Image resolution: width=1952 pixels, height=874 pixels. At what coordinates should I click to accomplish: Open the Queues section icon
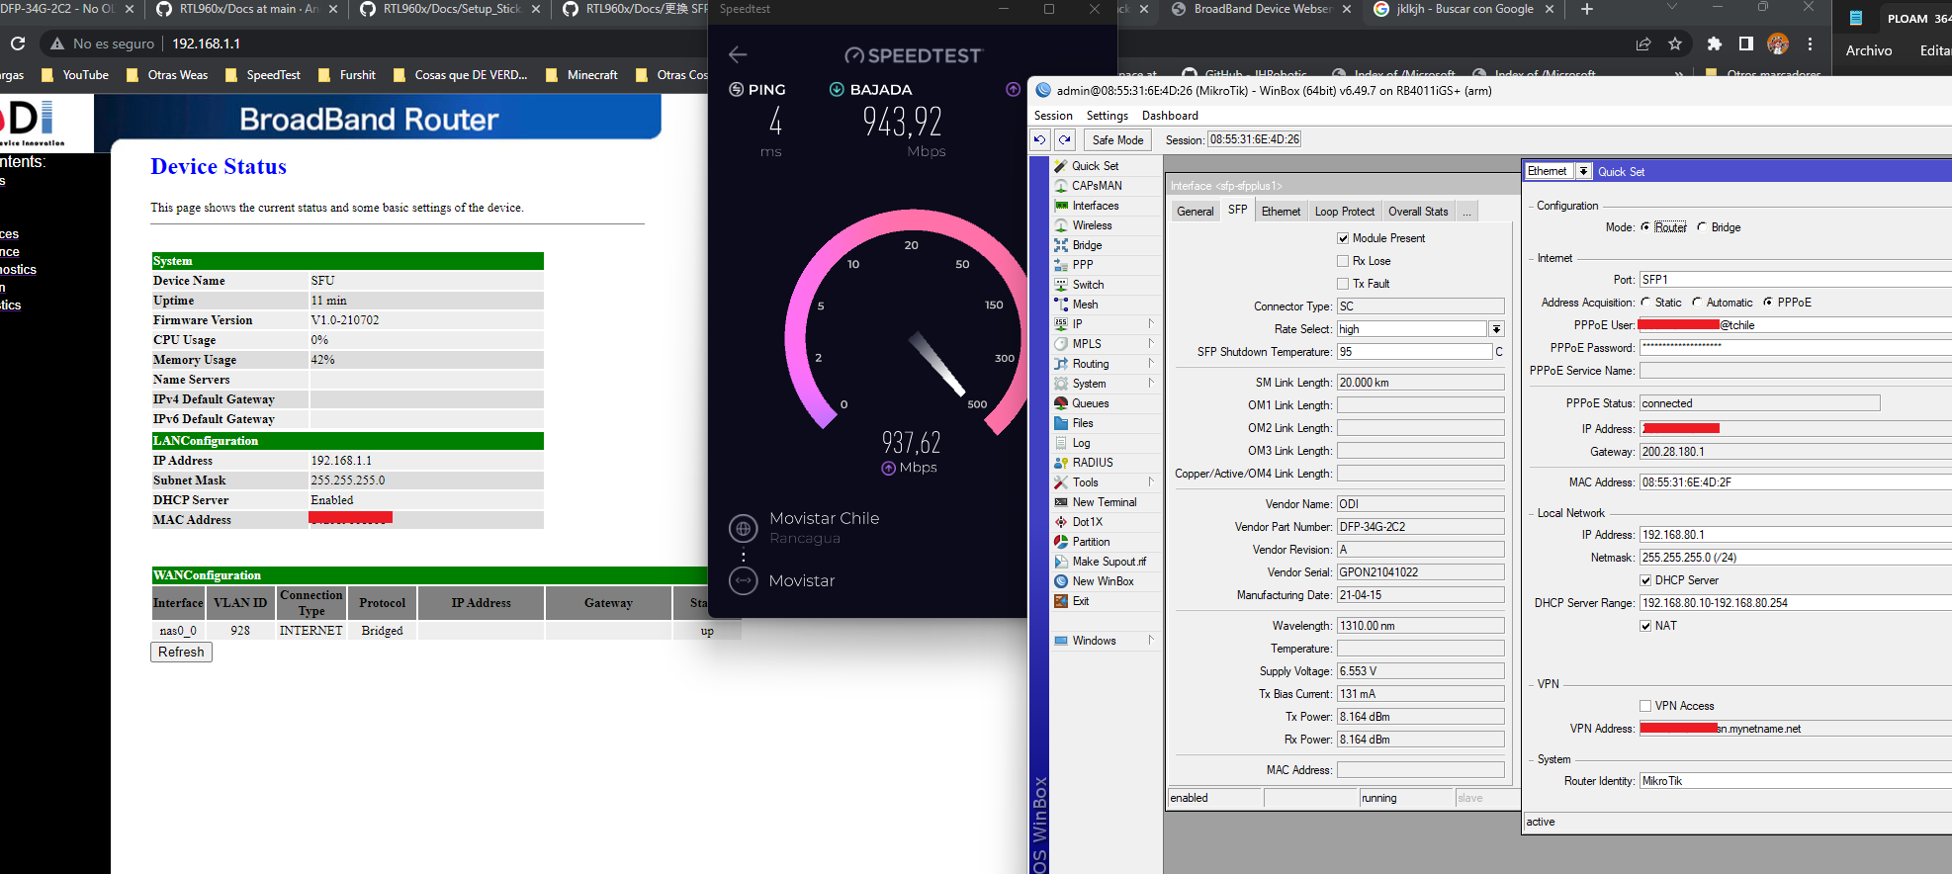[1061, 403]
